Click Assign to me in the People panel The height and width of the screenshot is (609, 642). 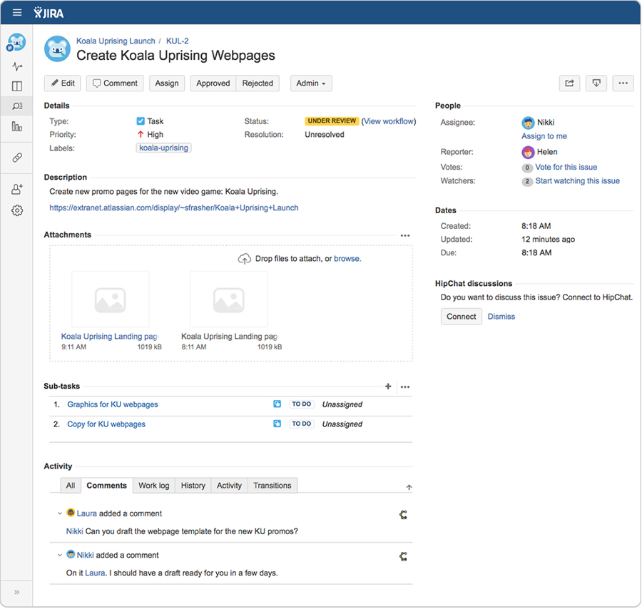544,135
